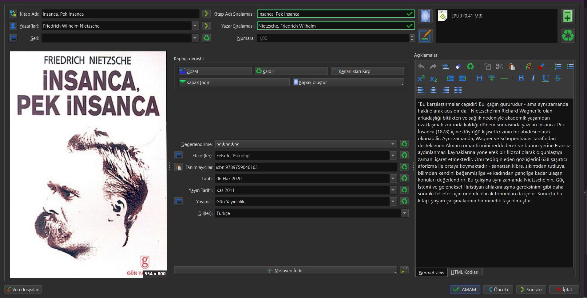
Task: Click copy icon in comments toolbar
Action: (487, 66)
